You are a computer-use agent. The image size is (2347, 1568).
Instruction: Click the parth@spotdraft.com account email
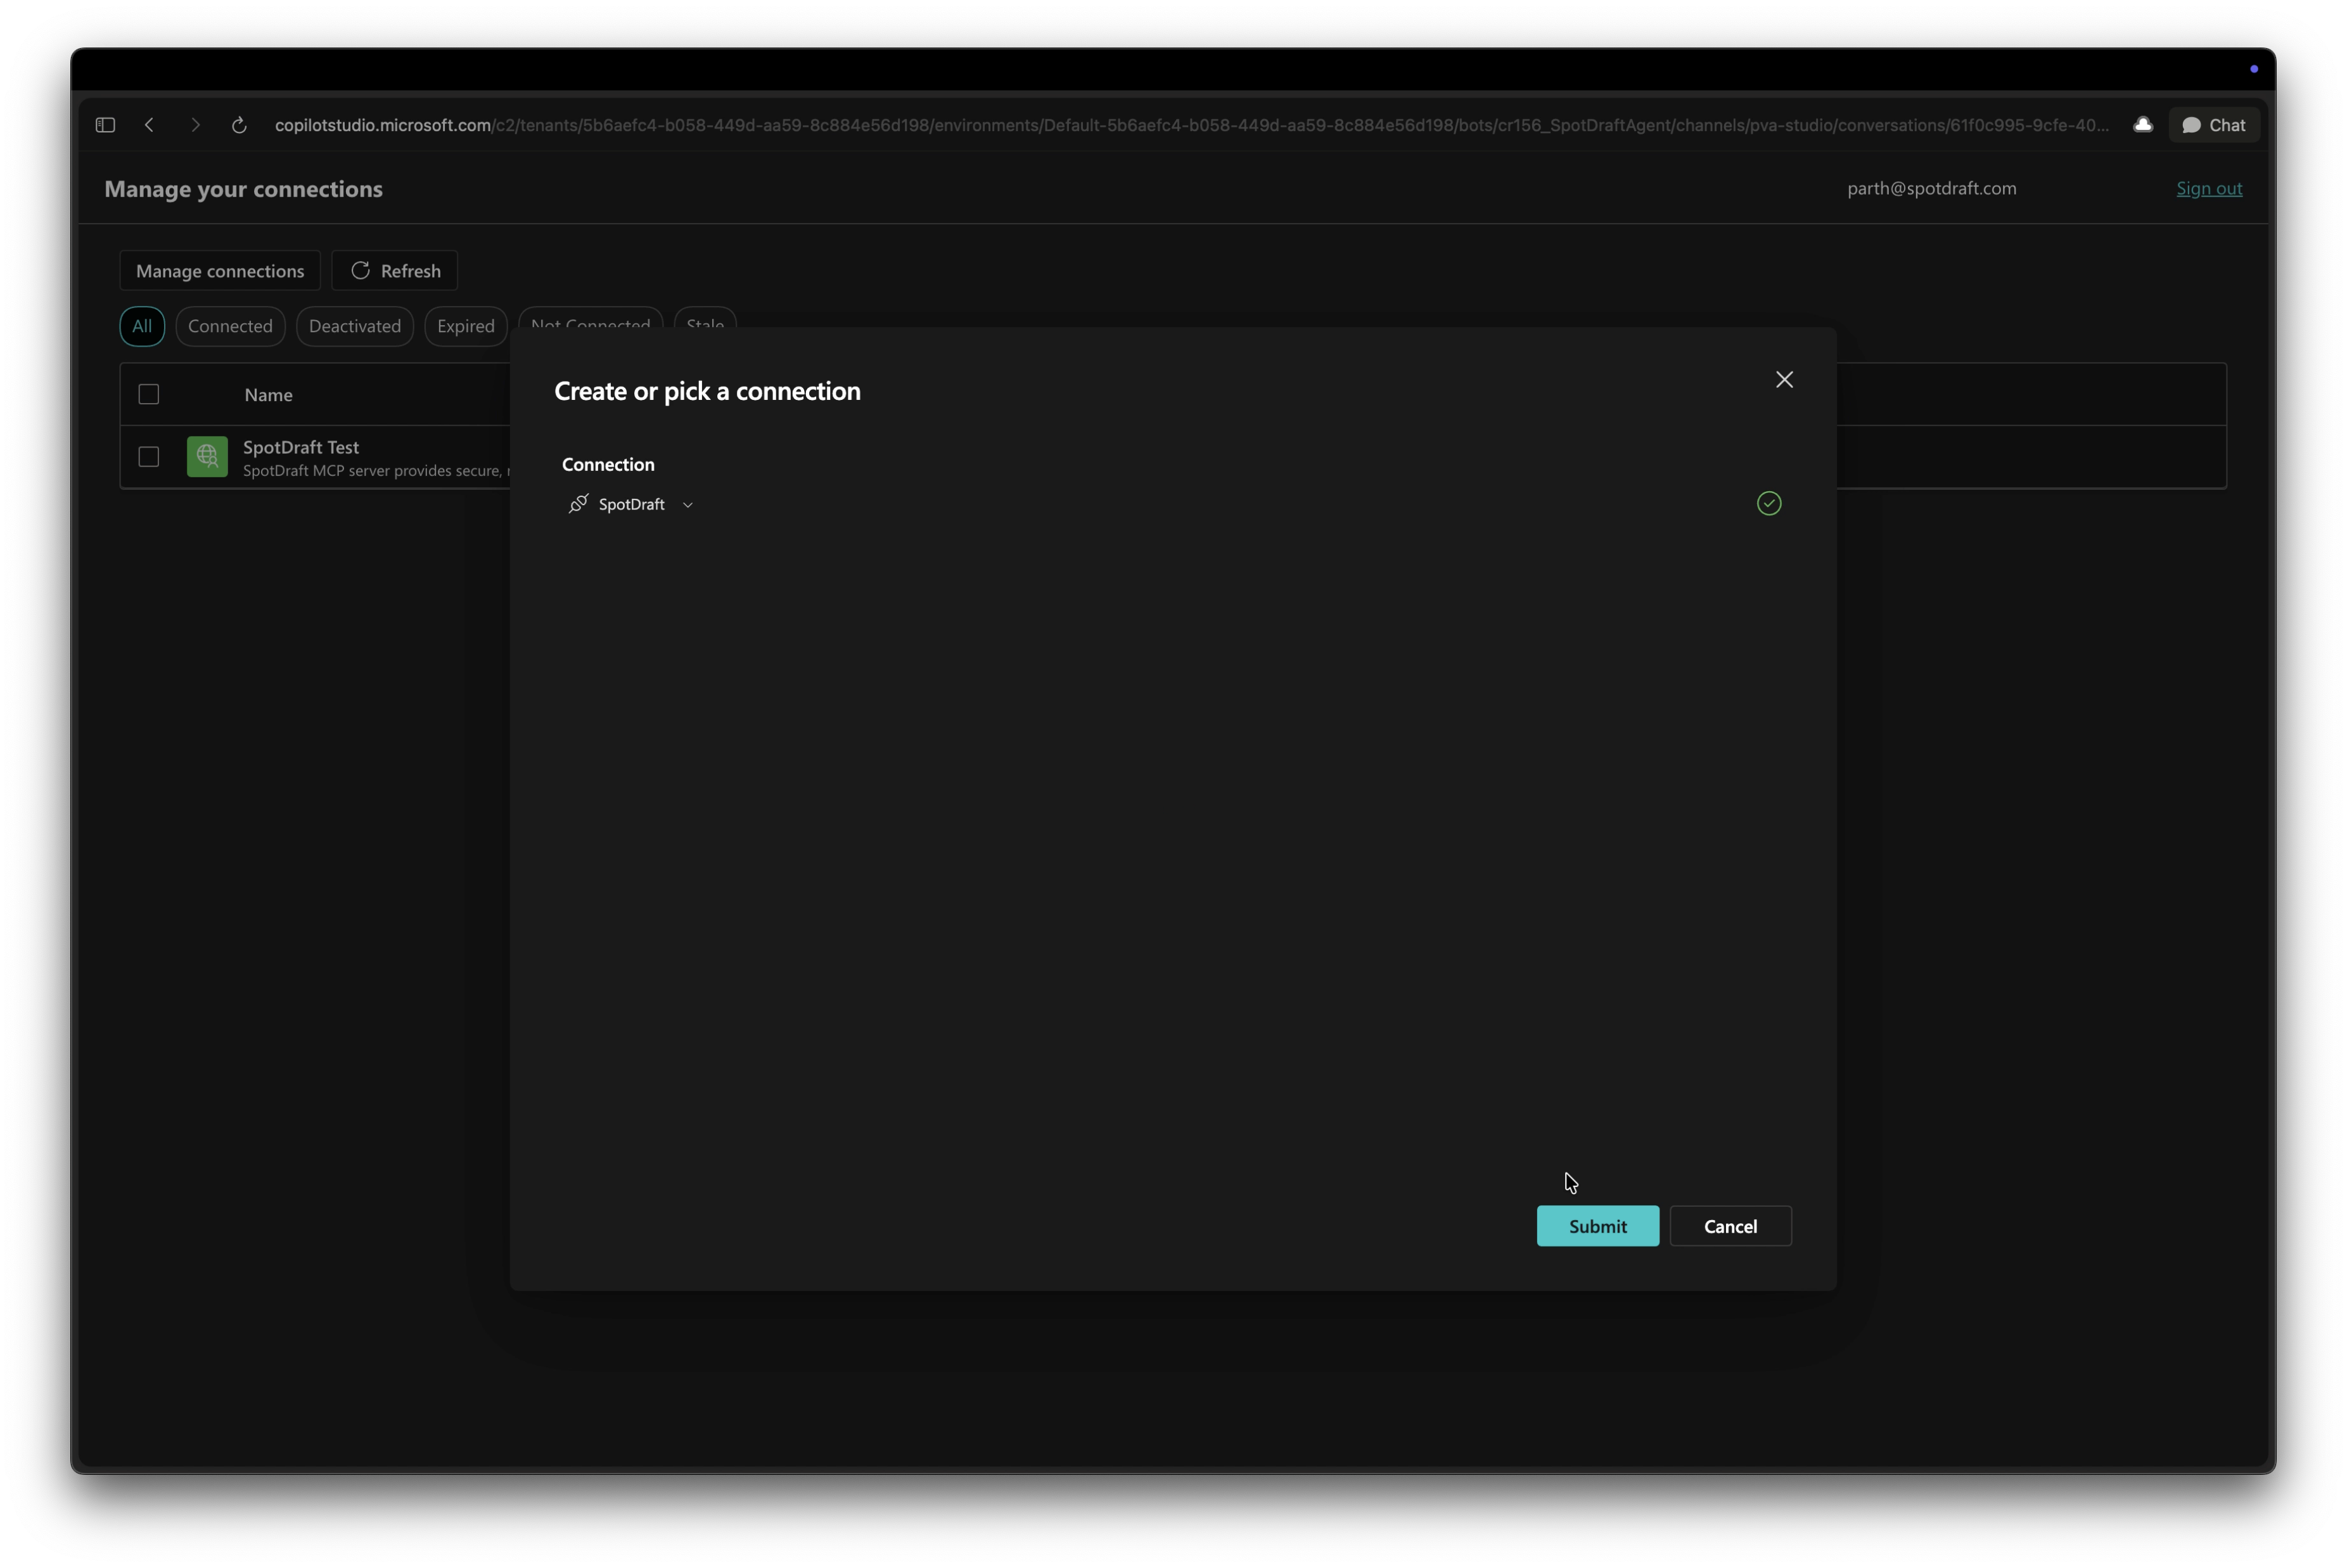coord(1931,188)
